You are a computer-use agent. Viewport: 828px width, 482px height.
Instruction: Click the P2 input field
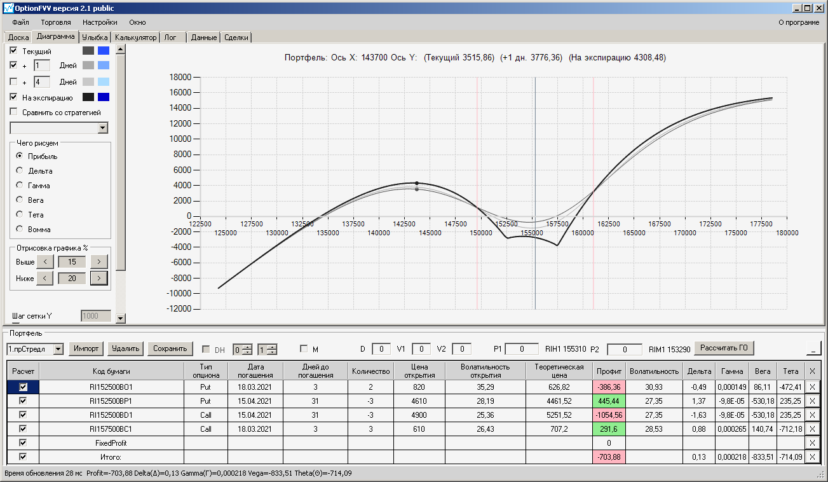[x=625, y=349]
